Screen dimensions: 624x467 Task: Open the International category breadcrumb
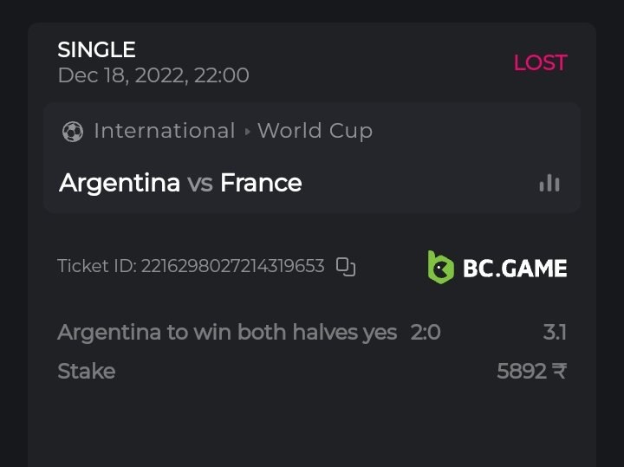[164, 131]
